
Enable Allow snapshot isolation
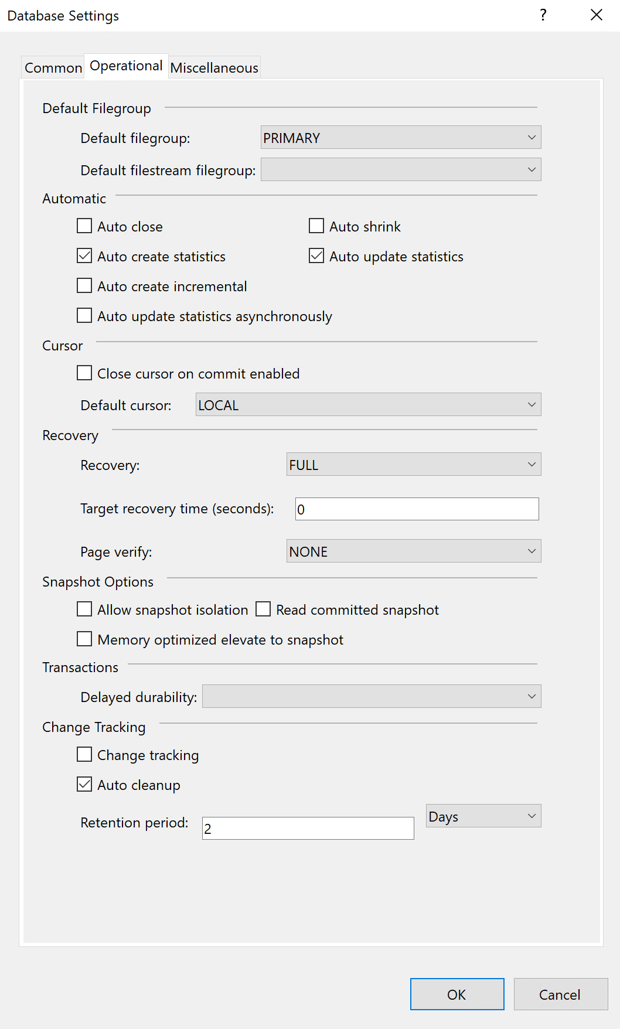(85, 609)
